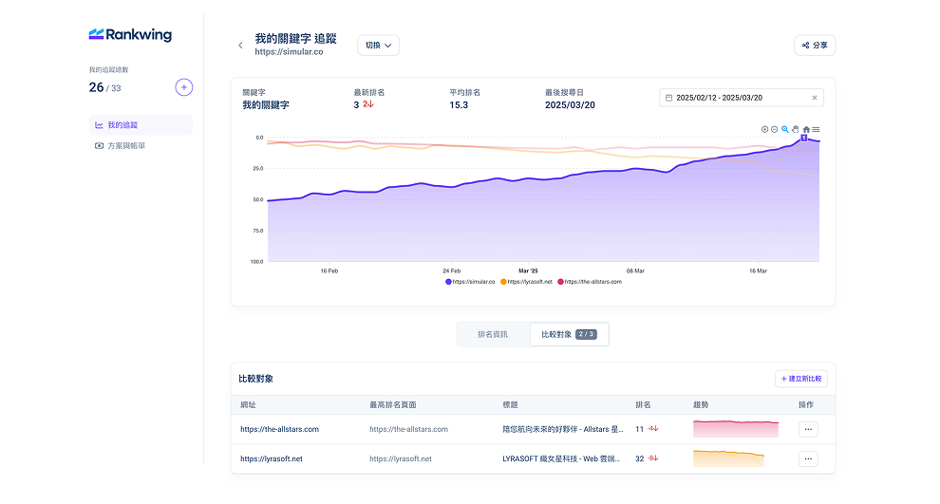This screenshot has width=940, height=504.
Task: Click the 標題 column header
Action: tap(510, 405)
